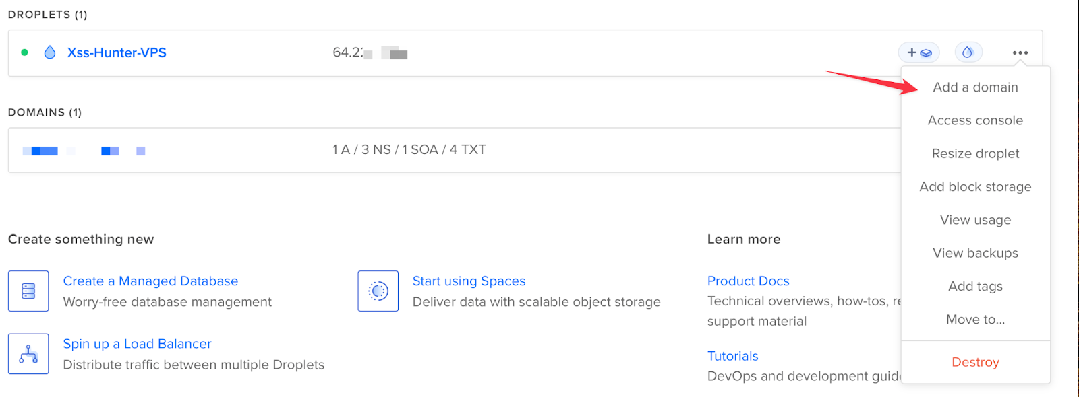Open Create a Managed Database link
The height and width of the screenshot is (397, 1079).
pyautogui.click(x=150, y=281)
